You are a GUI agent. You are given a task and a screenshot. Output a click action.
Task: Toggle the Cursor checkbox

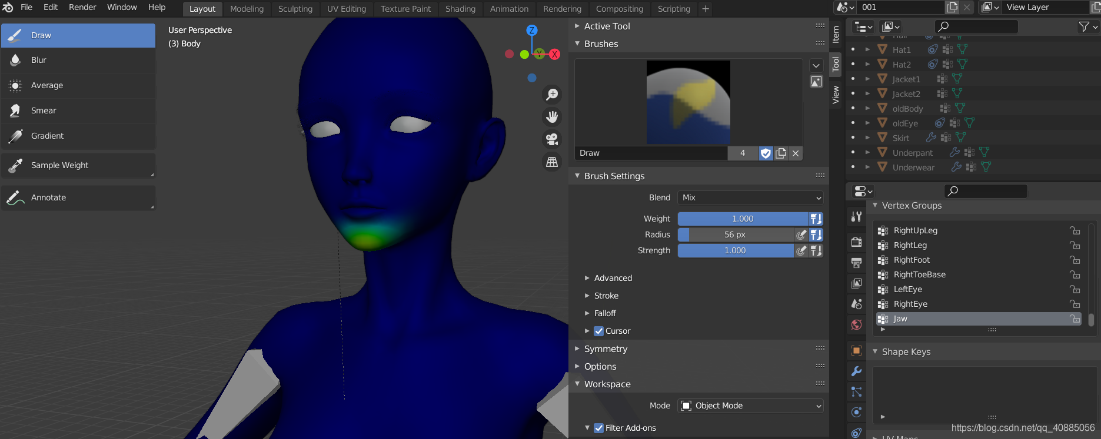click(x=598, y=331)
